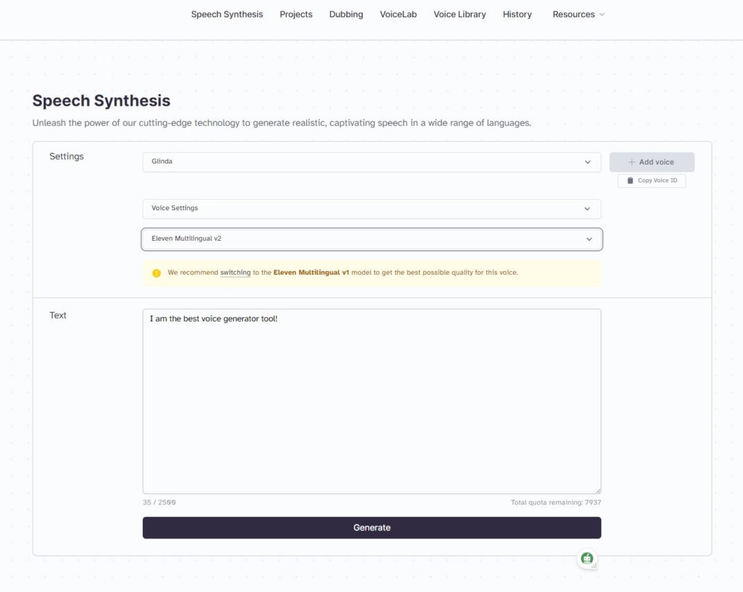Click 'Total quota remaining: 7937' text

click(556, 502)
